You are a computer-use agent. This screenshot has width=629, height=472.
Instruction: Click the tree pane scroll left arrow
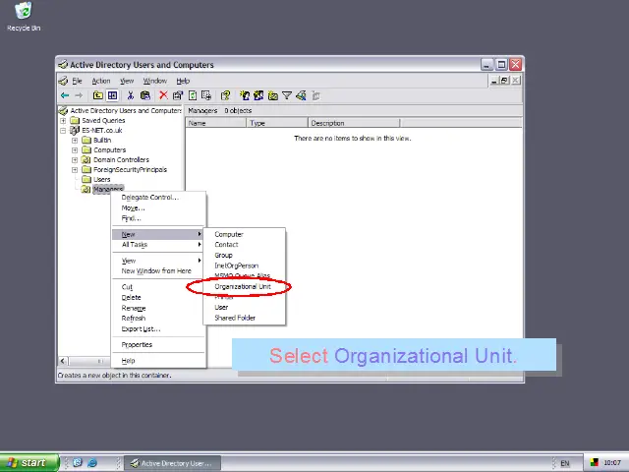pos(63,361)
